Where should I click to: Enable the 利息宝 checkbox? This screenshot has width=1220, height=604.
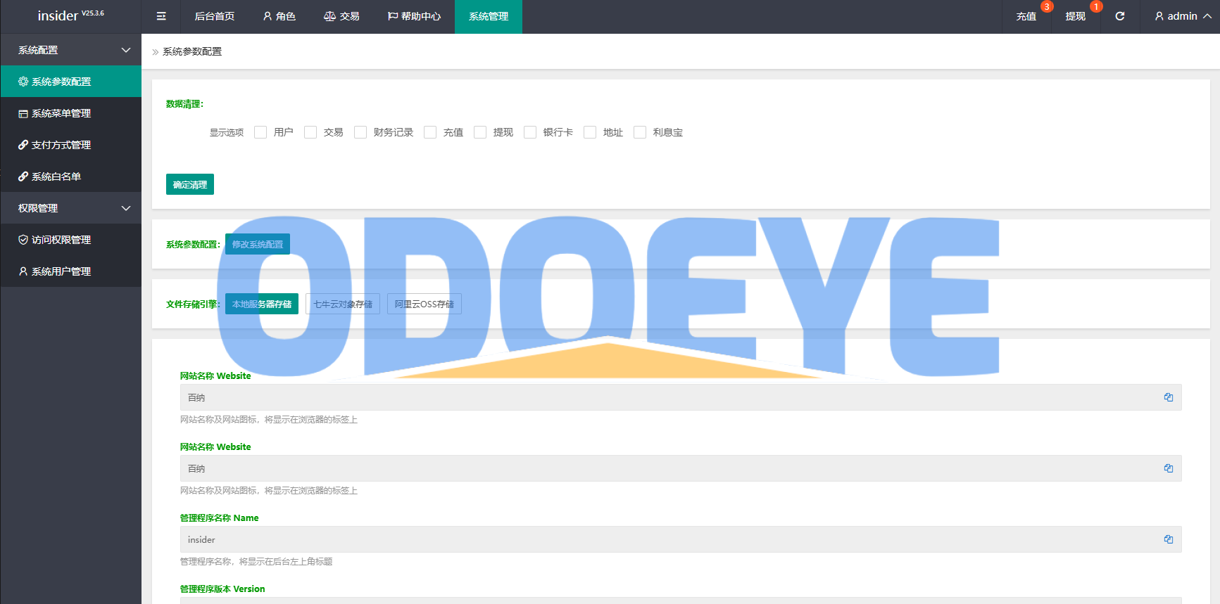[x=640, y=132]
